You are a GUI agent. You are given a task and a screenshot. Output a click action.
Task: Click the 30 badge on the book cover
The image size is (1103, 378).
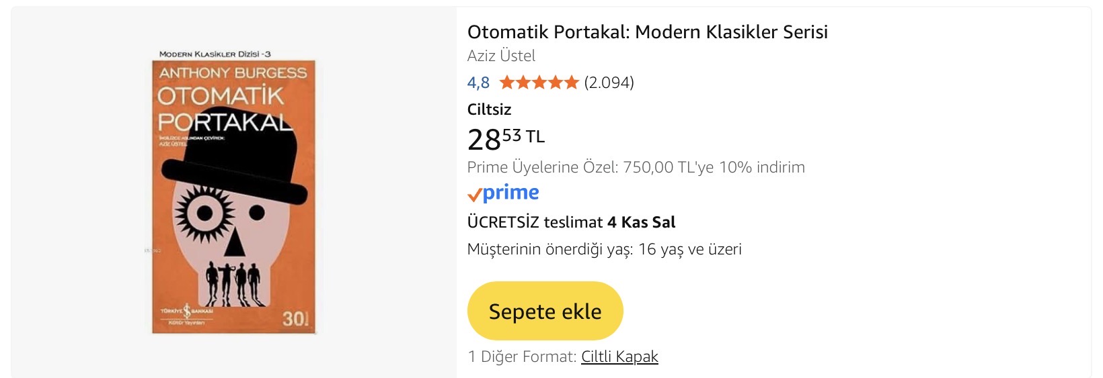tap(295, 319)
